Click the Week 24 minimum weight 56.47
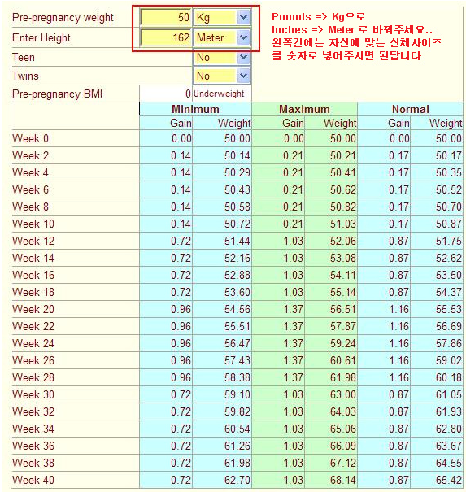Viewport: 466px width, 492px height. pos(237,343)
